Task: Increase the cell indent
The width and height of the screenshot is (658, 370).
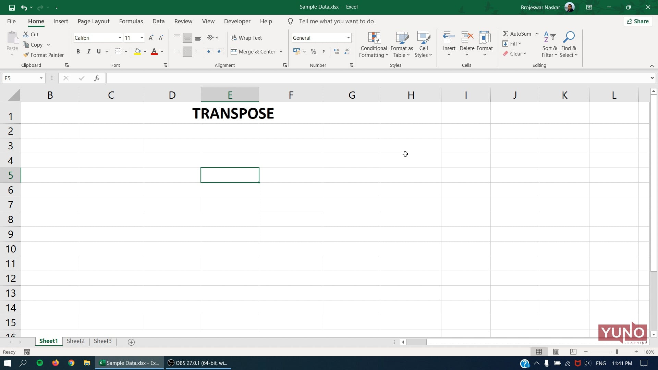Action: pyautogui.click(x=221, y=51)
